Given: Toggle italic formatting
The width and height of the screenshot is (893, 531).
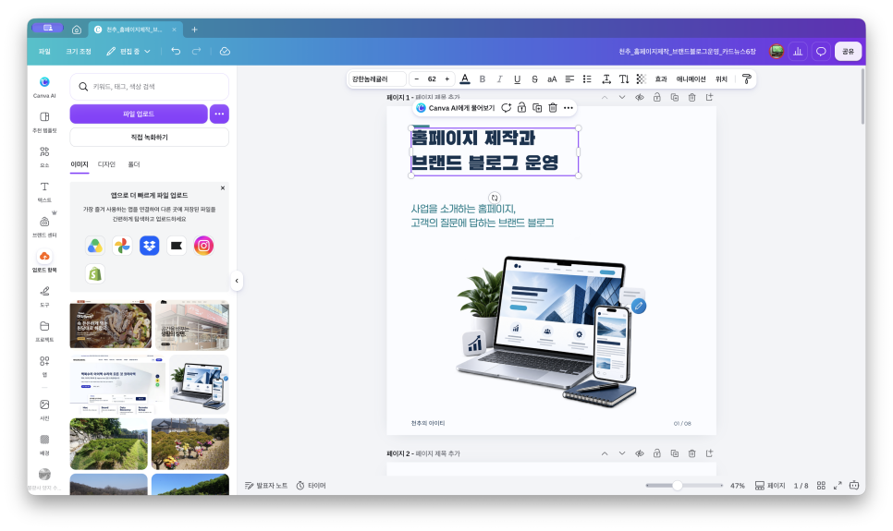Looking at the screenshot, I should [x=499, y=79].
